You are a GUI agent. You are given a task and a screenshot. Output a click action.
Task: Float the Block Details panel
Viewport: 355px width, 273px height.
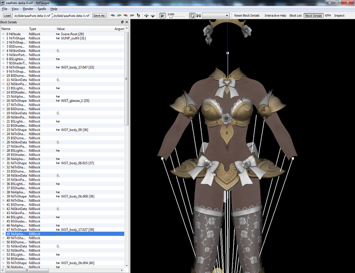[x=122, y=22]
